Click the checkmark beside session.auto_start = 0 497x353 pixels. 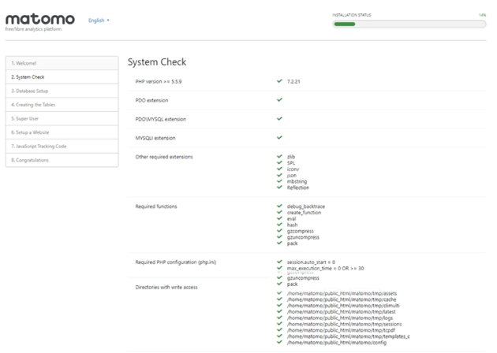click(x=279, y=262)
